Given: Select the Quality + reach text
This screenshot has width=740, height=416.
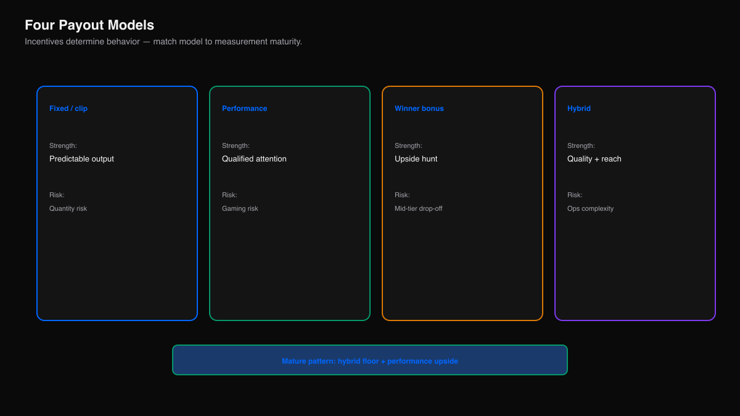Looking at the screenshot, I should pyautogui.click(x=594, y=159).
